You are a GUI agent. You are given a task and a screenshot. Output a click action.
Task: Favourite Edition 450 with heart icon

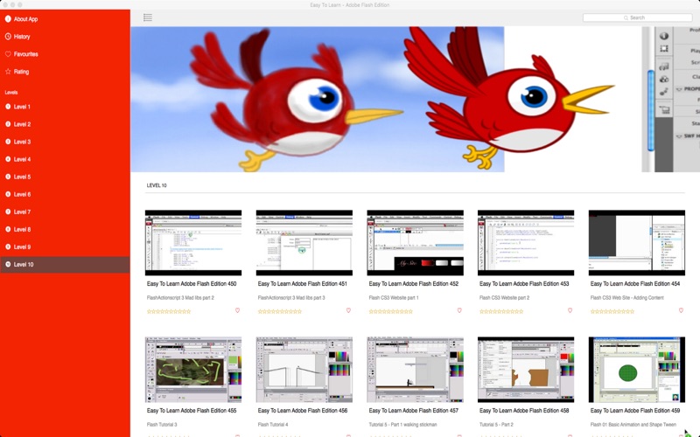(x=237, y=310)
